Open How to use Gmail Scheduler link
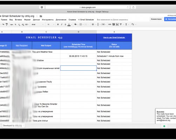 pyautogui.click(x=114, y=37)
